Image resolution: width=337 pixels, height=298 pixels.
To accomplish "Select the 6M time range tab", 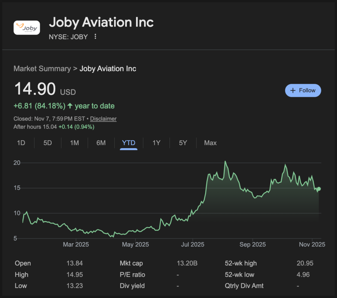I will pyautogui.click(x=101, y=143).
